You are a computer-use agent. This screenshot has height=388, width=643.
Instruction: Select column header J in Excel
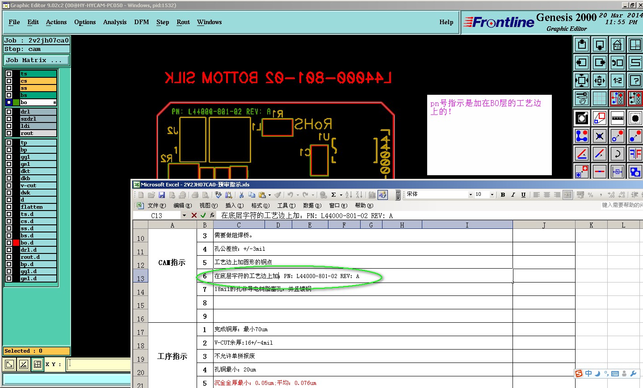point(544,225)
